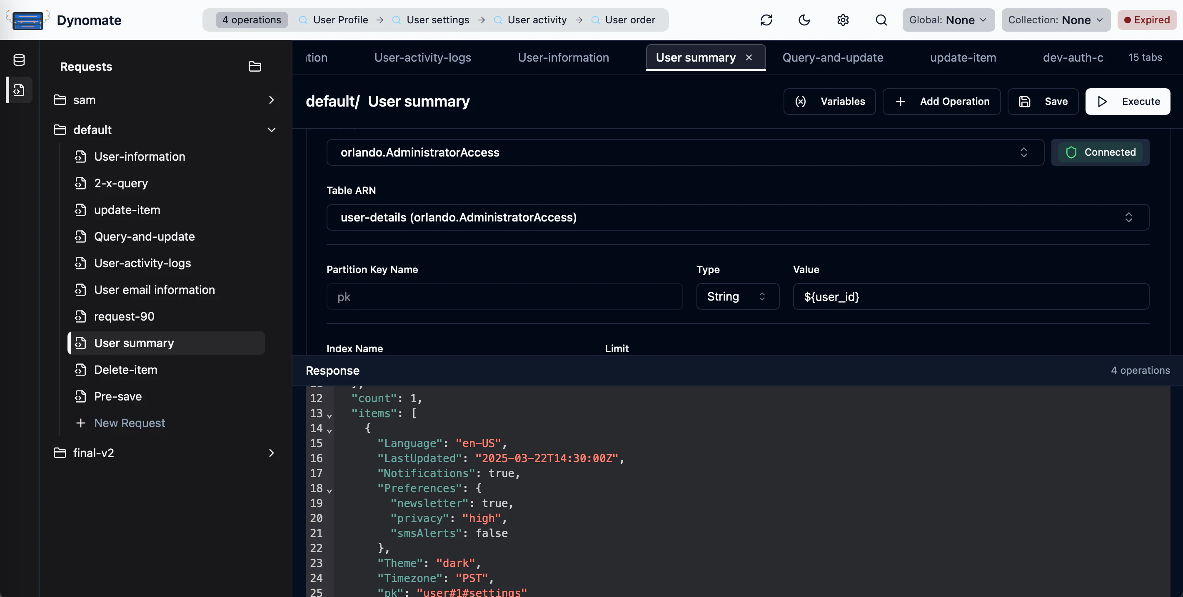Viewport: 1183px width, 597px height.
Task: Collapse the default requests folder
Action: click(x=272, y=130)
